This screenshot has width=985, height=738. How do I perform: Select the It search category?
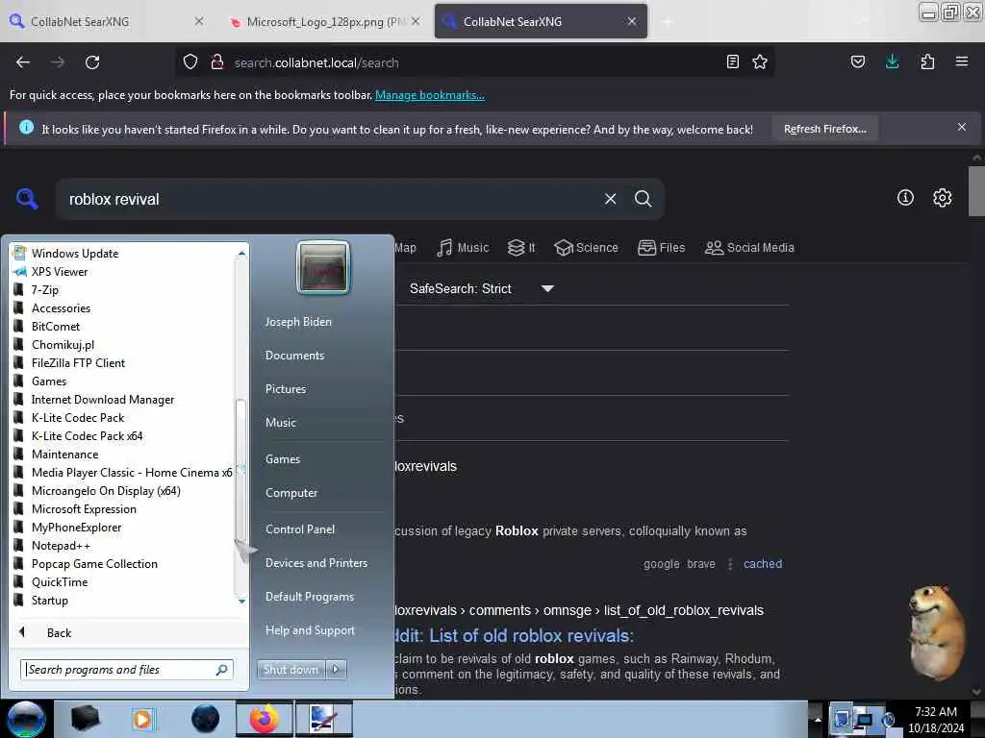[x=521, y=248]
